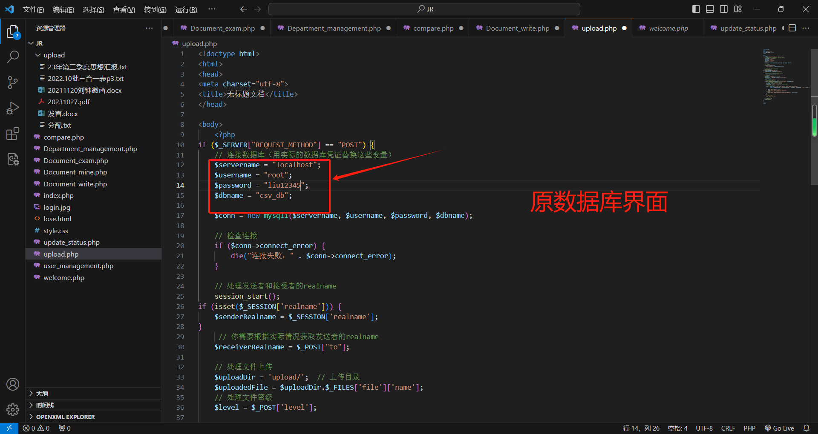This screenshot has width=818, height=434.
Task: Open the 编辑(E) menu
Action: [x=63, y=9]
